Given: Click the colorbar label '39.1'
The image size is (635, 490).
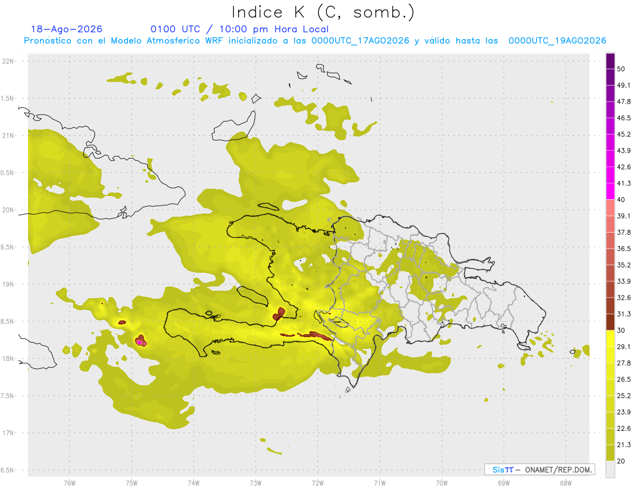Looking at the screenshot, I should [x=624, y=216].
